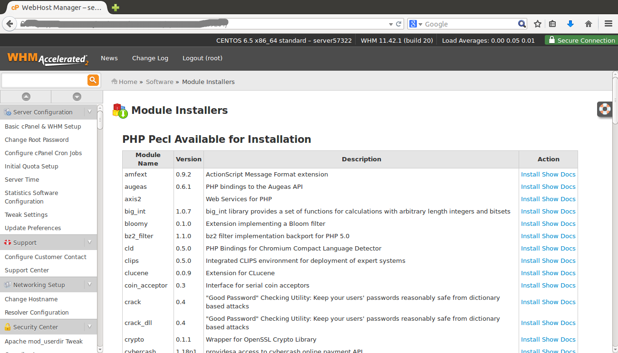Click Install for the crypto module
Viewport: 618px width, 353px height.
click(x=530, y=339)
